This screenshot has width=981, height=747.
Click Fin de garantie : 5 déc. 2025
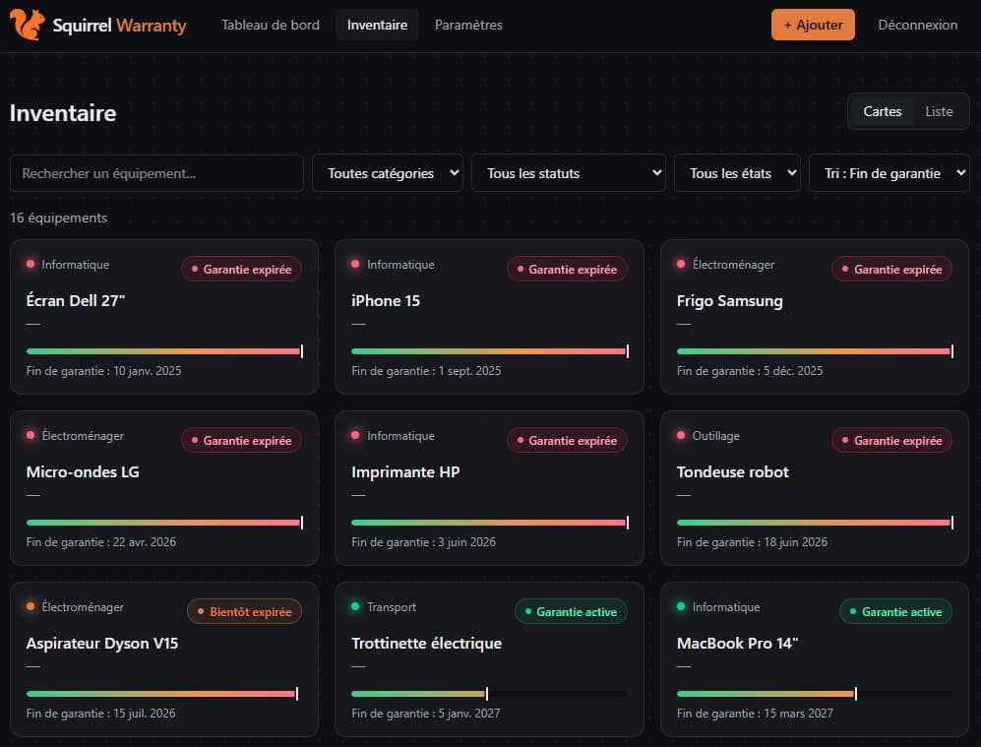(x=750, y=371)
